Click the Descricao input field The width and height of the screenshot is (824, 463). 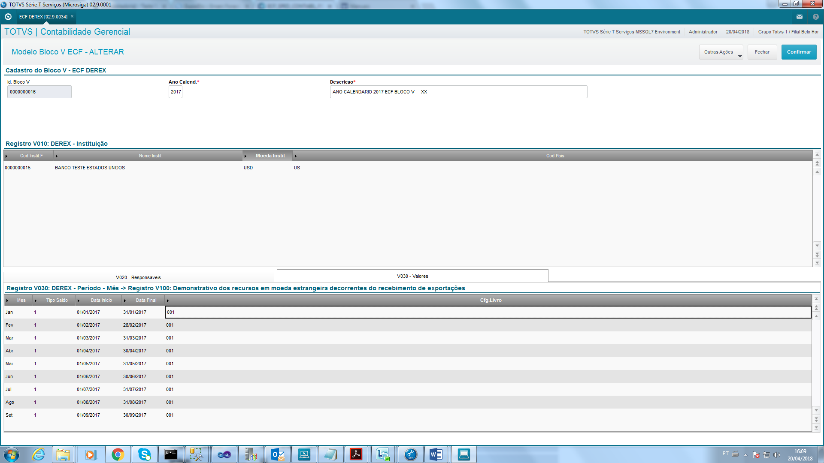[x=458, y=92]
